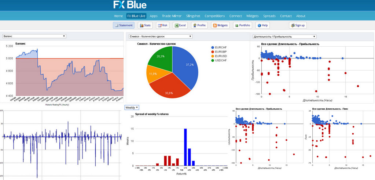Change the Weekly period dropdown

point(132,108)
